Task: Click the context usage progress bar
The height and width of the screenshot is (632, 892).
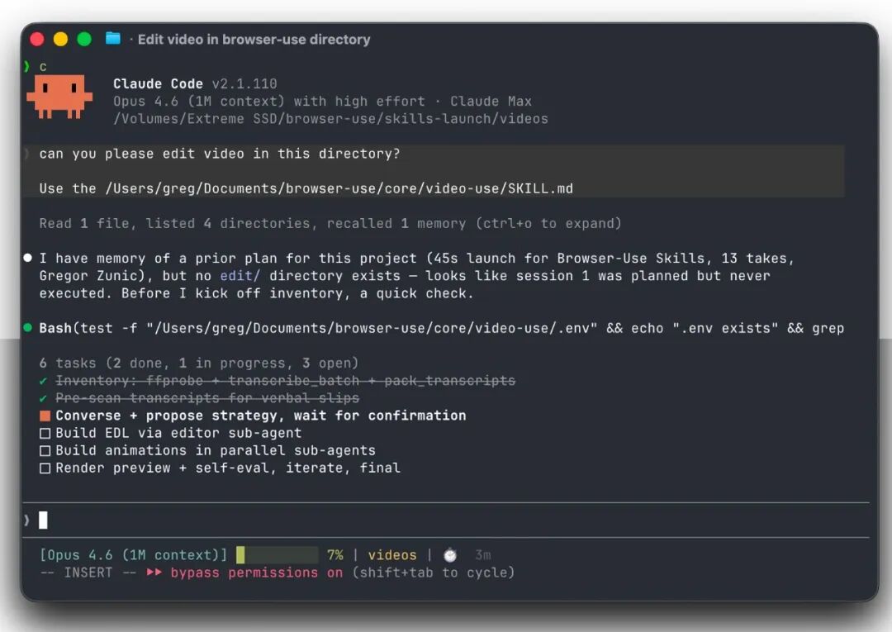Action: [277, 554]
